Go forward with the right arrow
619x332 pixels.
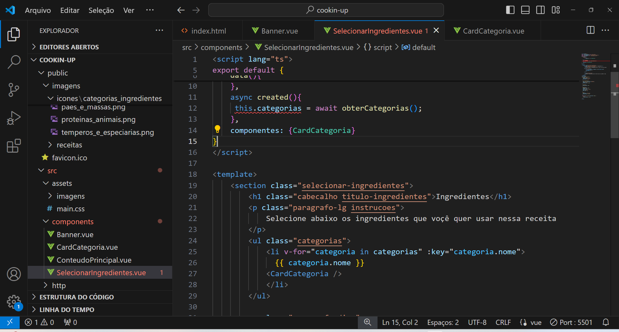(x=196, y=10)
